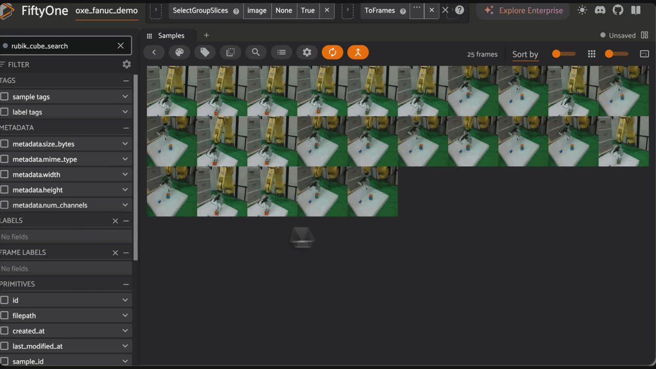Click the SelectGroupSlices stage name
Screen dimensions: 656x369
coord(201,10)
